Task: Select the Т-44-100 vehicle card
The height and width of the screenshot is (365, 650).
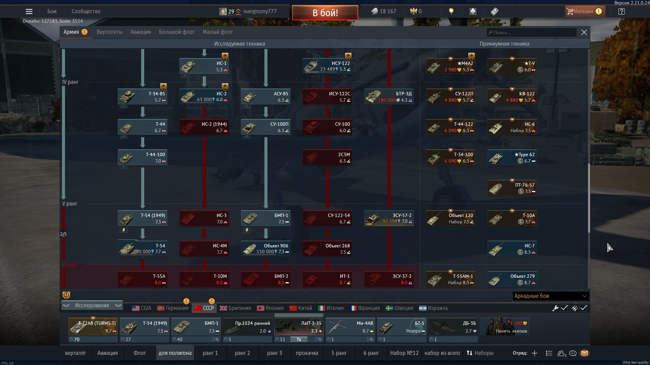Action: point(143,157)
